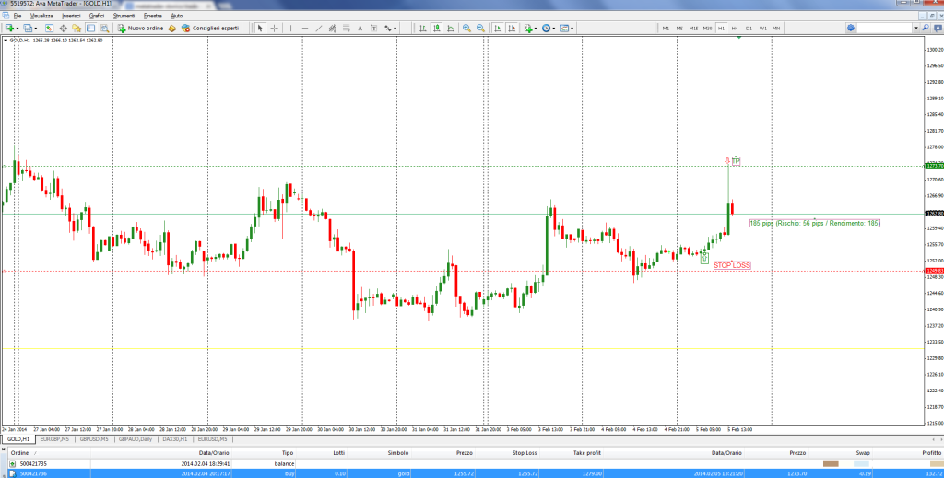Expand the profiles dropdown arrow
Viewport: 944px width, 478px height.
pos(36,29)
